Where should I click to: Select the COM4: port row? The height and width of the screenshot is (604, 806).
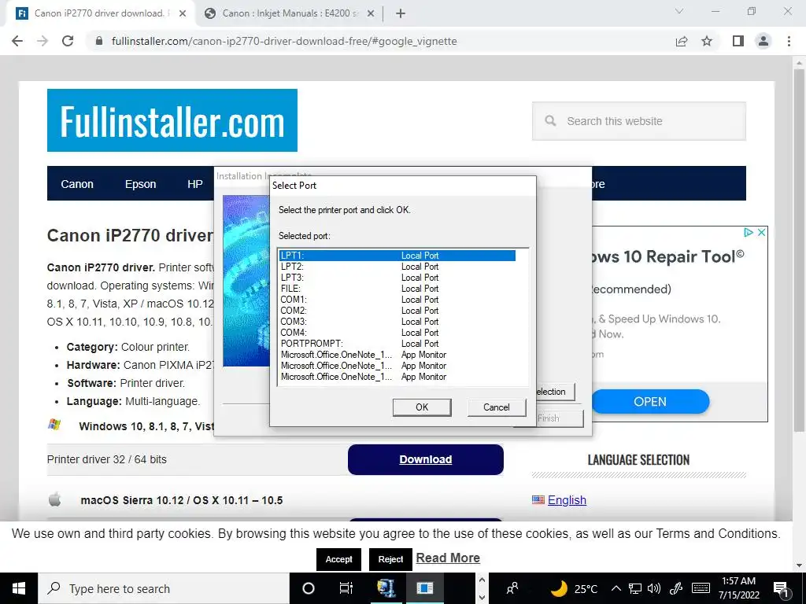coord(397,333)
